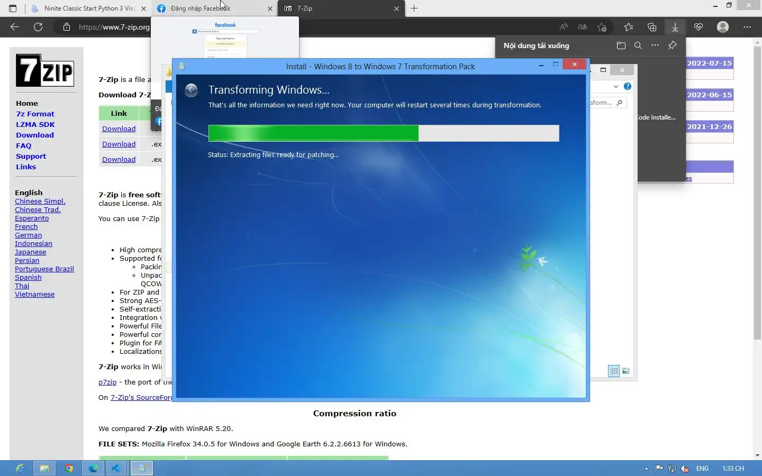Image resolution: width=762 pixels, height=476 pixels.
Task: Click the translate page icon
Action: pyautogui.click(x=583, y=27)
